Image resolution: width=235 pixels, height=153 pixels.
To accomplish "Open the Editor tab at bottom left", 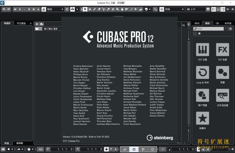I will click(20, 143).
